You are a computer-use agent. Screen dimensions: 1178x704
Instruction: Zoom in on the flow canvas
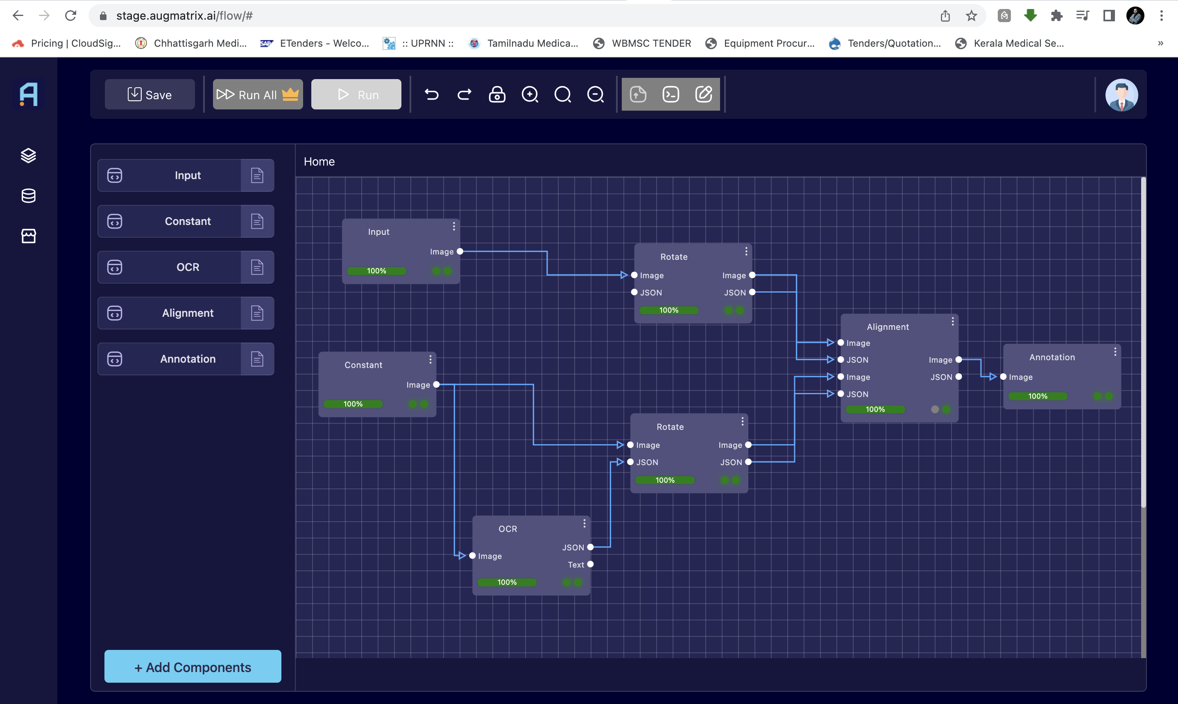click(x=530, y=94)
